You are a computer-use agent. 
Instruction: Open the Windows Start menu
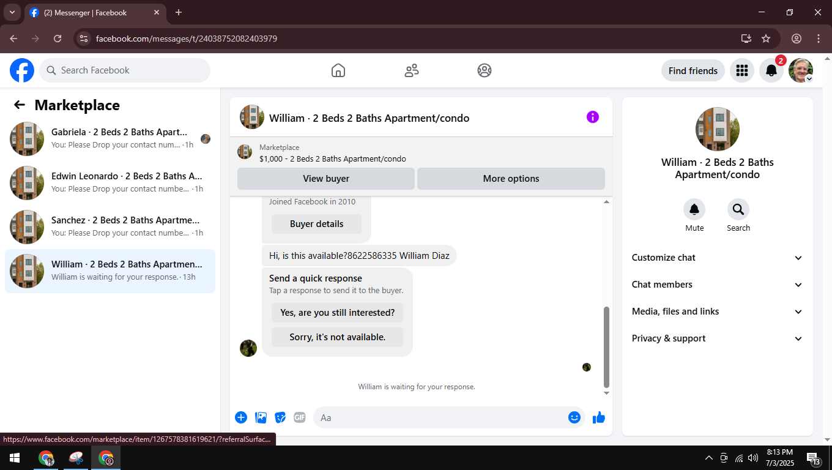[x=15, y=458]
